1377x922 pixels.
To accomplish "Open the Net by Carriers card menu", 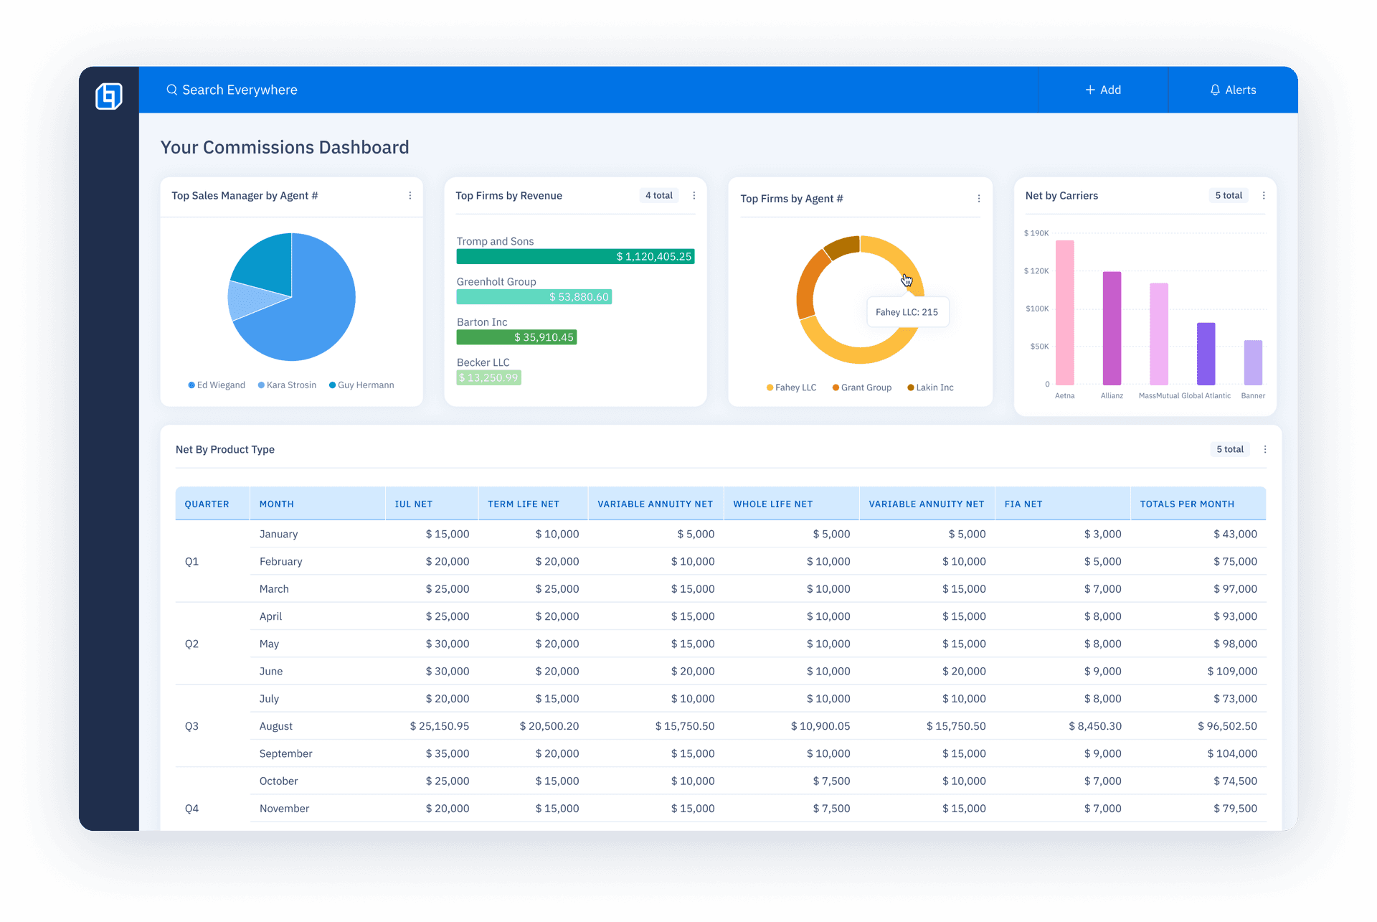I will [1263, 195].
